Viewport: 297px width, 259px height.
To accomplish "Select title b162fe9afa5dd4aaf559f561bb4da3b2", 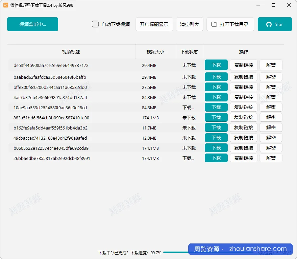I will click(51, 128).
